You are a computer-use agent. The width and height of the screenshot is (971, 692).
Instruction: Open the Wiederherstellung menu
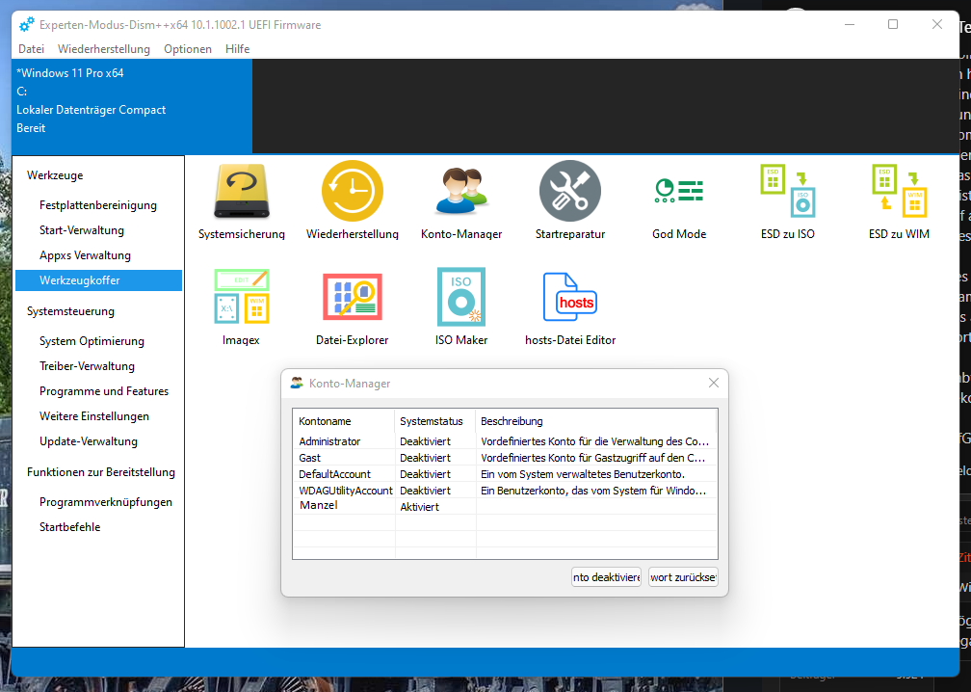104,49
